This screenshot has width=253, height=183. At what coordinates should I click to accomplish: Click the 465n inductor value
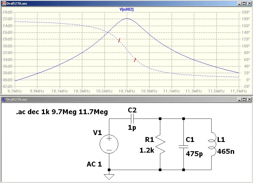(226, 151)
